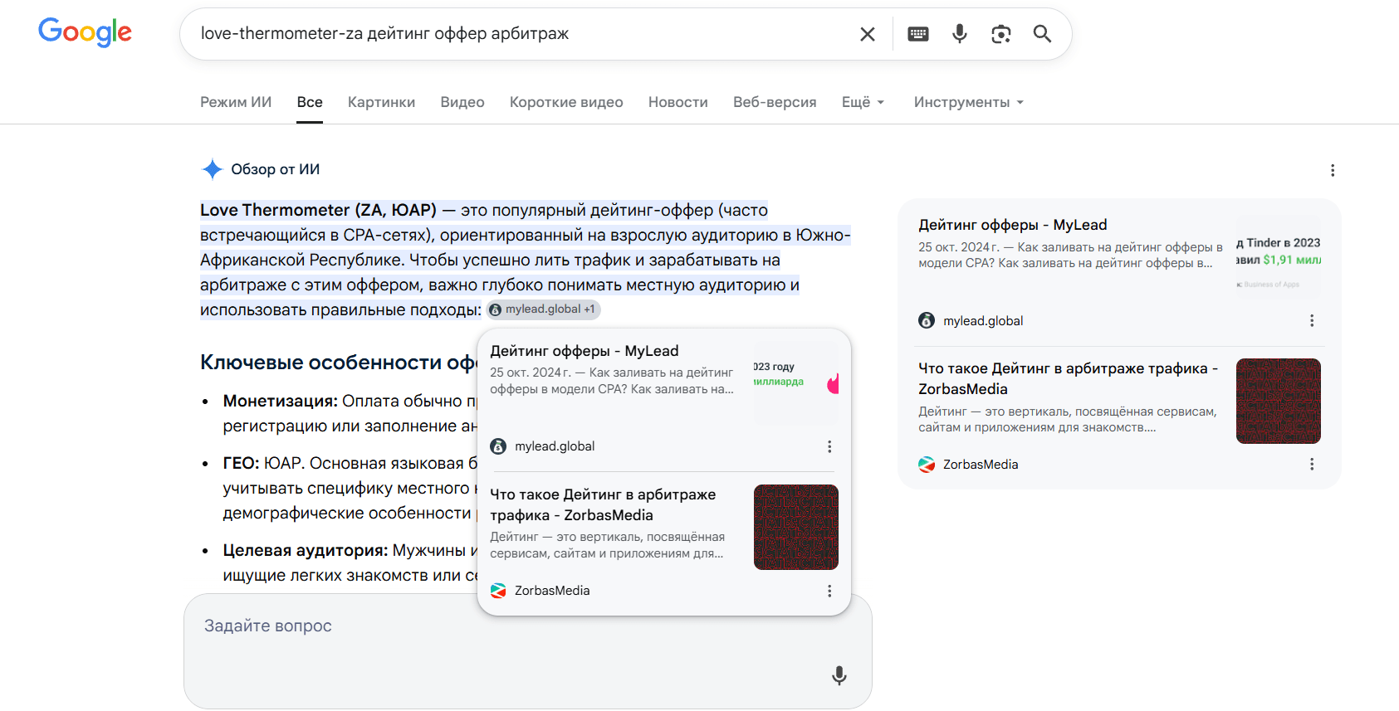Click the search query input field

click(523, 34)
